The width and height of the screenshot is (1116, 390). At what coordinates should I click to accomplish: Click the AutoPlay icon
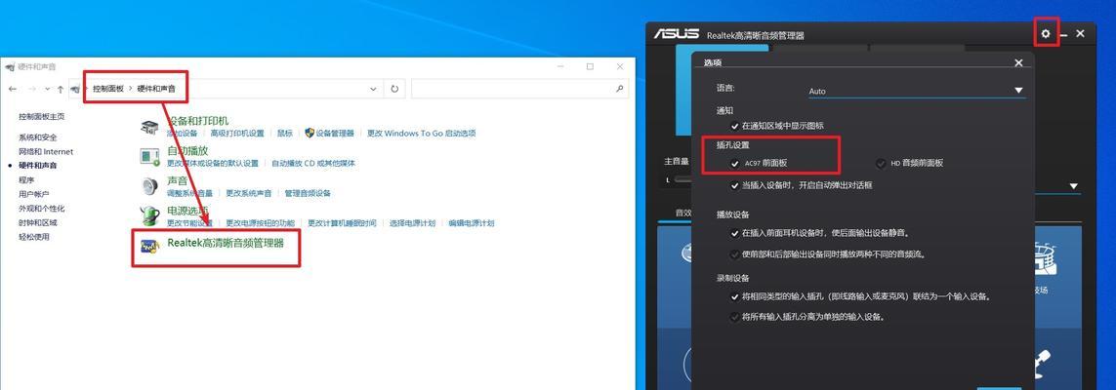tap(149, 156)
